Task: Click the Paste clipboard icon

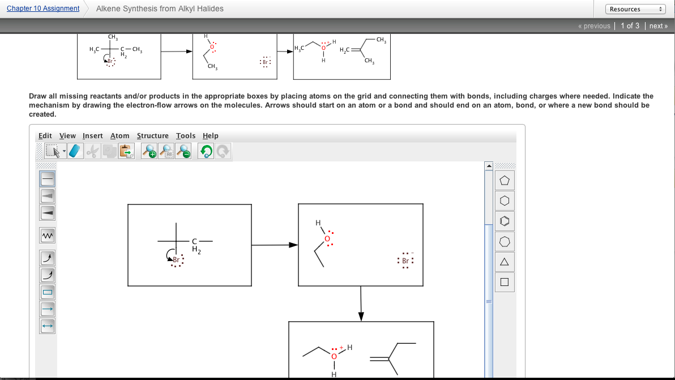Action: 125,151
